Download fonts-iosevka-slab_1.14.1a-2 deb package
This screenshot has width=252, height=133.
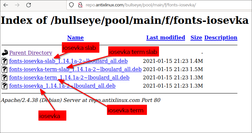(x=68, y=61)
